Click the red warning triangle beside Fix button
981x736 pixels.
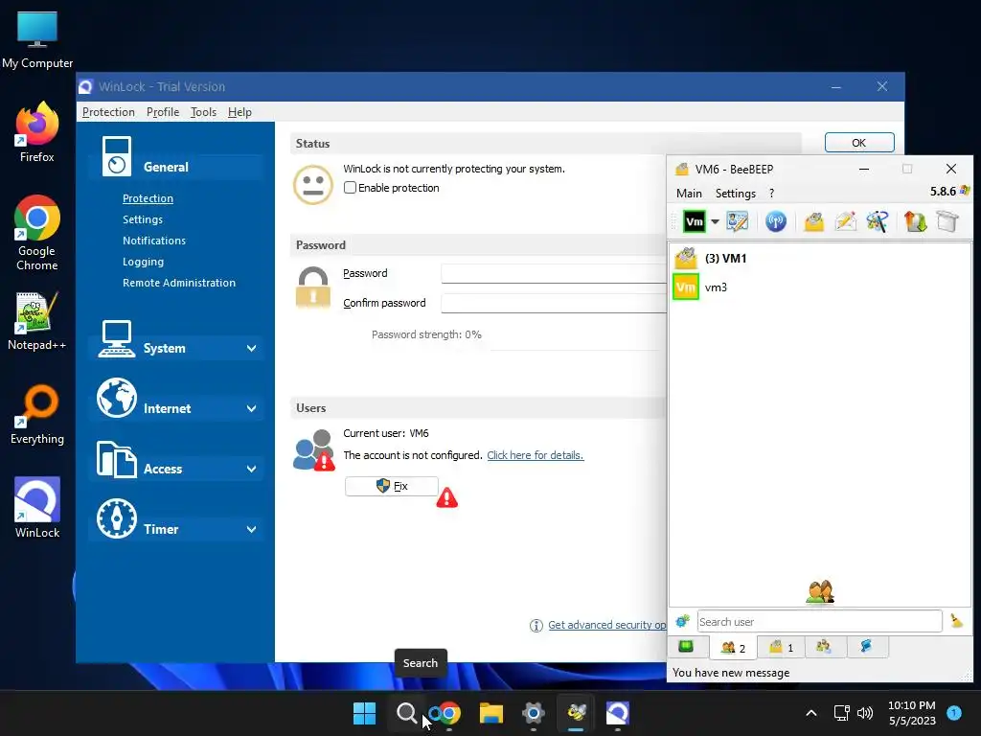click(x=446, y=497)
